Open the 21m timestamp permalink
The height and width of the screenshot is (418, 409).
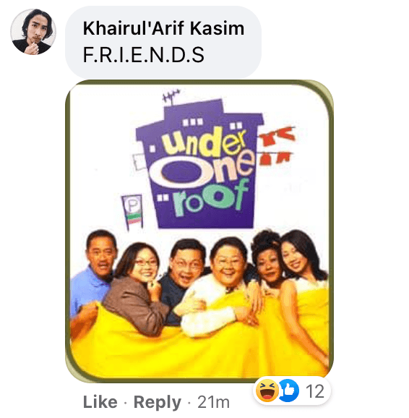tap(213, 402)
